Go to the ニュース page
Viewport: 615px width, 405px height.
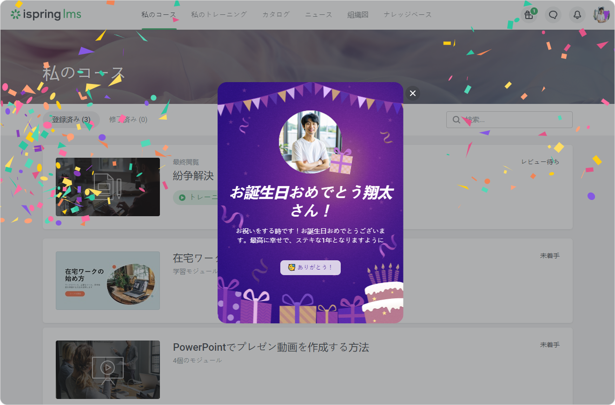(318, 15)
